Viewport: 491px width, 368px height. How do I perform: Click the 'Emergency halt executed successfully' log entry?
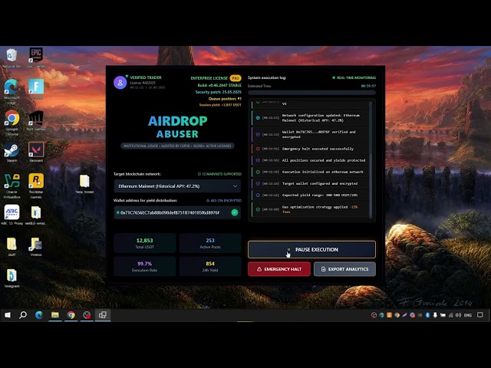tap(310, 149)
